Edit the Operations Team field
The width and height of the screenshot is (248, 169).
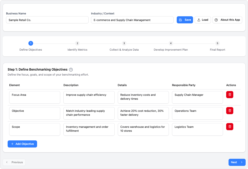point(198,113)
